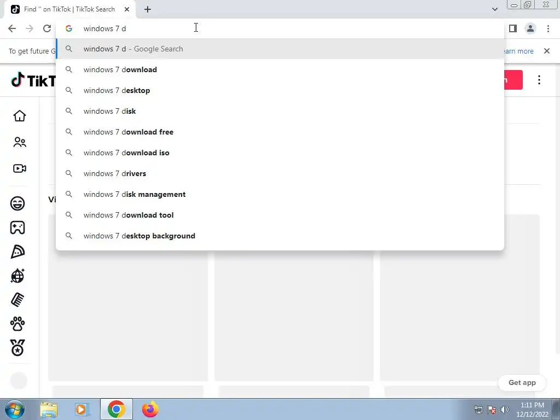Pick the 'windows 7 disk' suggestion
Screen dimensions: 560x420
(280, 111)
